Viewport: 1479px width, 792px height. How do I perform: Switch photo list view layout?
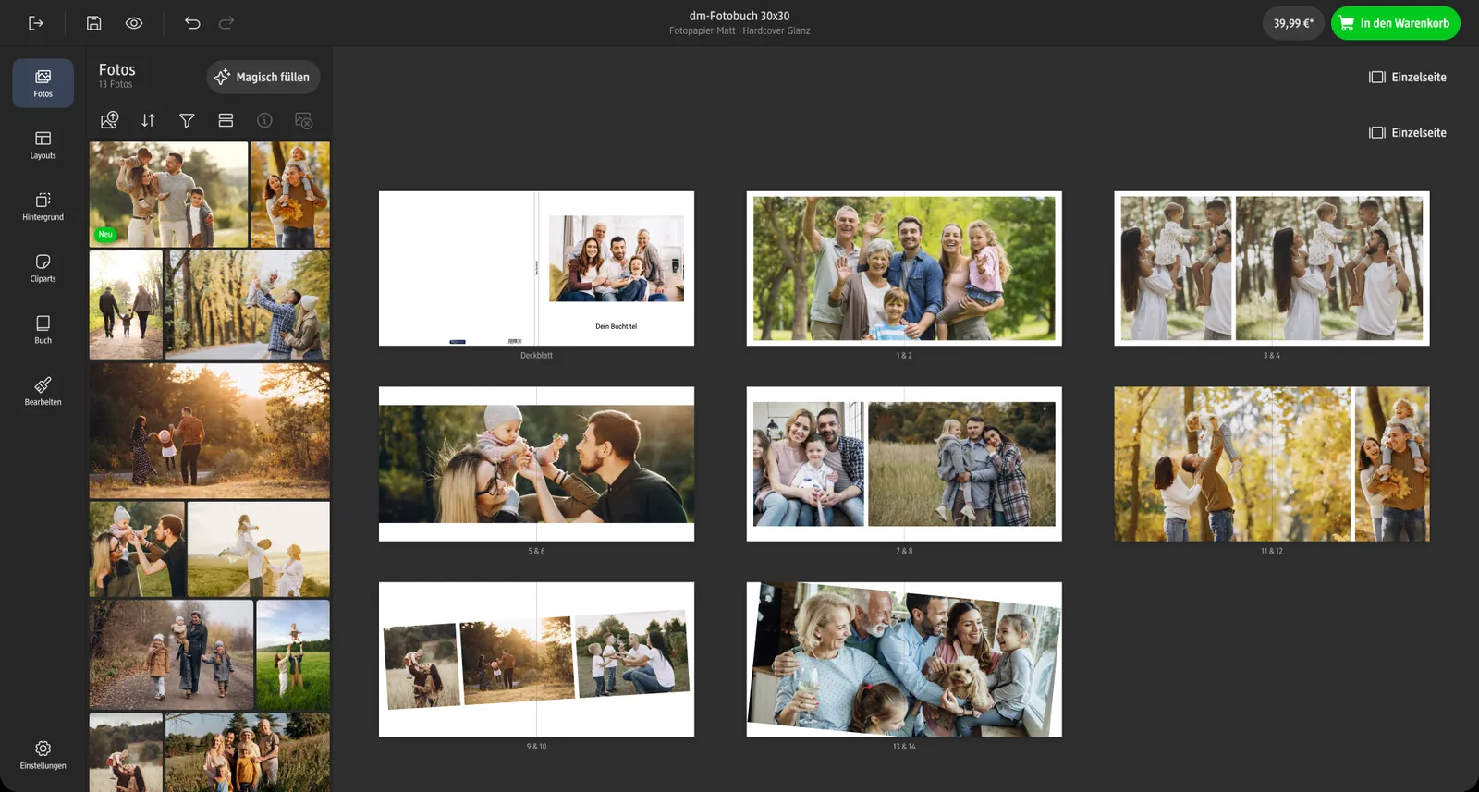(226, 120)
